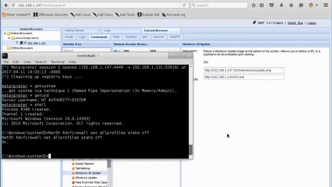This screenshot has width=332, height=187.
Task: Edit the windows/update.png image URL field
Action: click(244, 70)
